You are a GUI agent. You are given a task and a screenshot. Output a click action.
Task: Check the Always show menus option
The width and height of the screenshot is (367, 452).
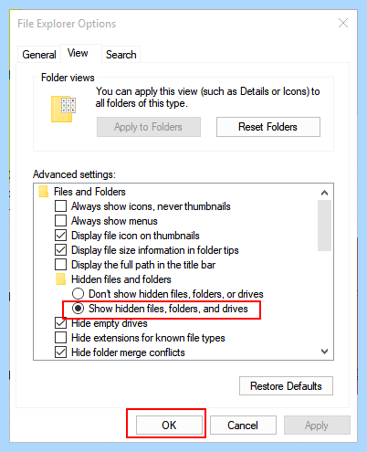point(60,221)
